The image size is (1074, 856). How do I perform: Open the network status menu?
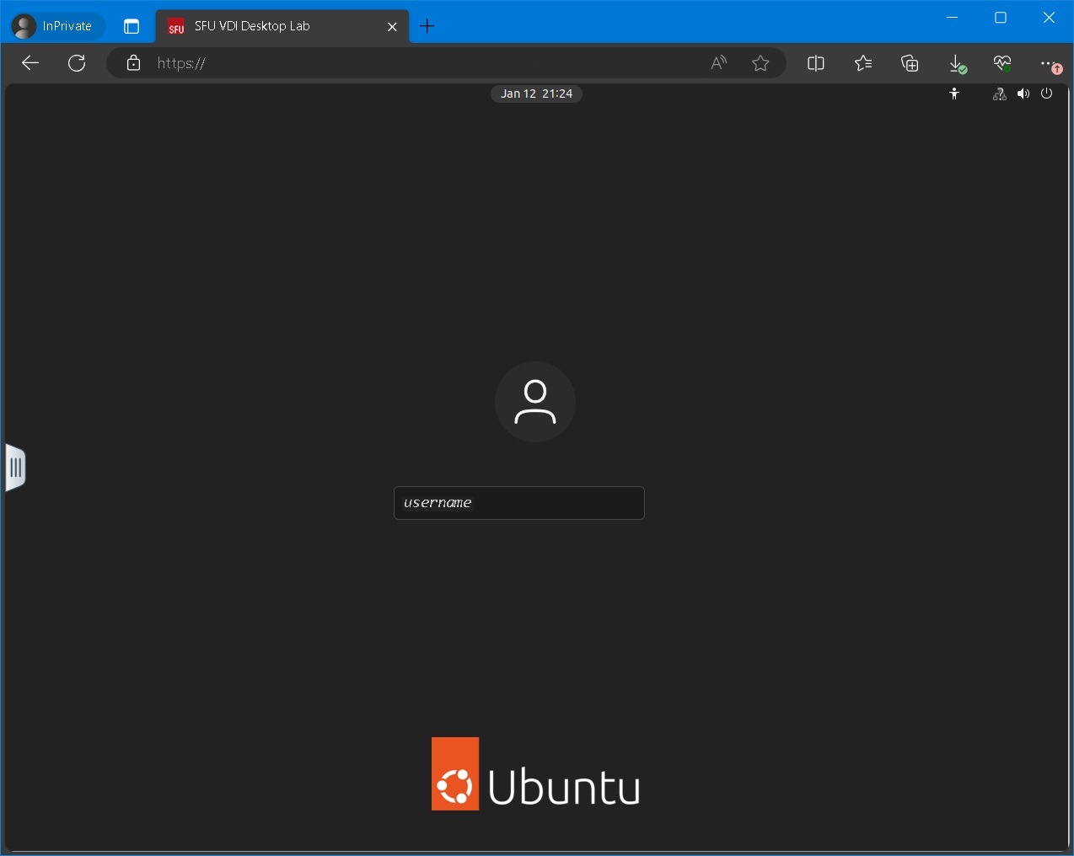point(1000,94)
